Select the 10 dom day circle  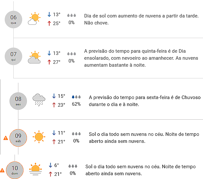[15, 170]
